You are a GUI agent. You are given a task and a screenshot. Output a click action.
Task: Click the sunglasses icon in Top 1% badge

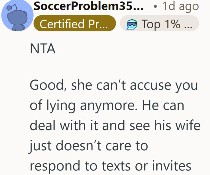click(x=131, y=24)
